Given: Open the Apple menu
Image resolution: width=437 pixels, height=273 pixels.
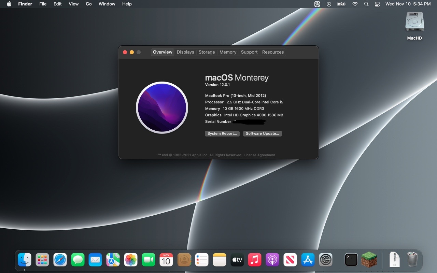Looking at the screenshot, I should pyautogui.click(x=9, y=4).
